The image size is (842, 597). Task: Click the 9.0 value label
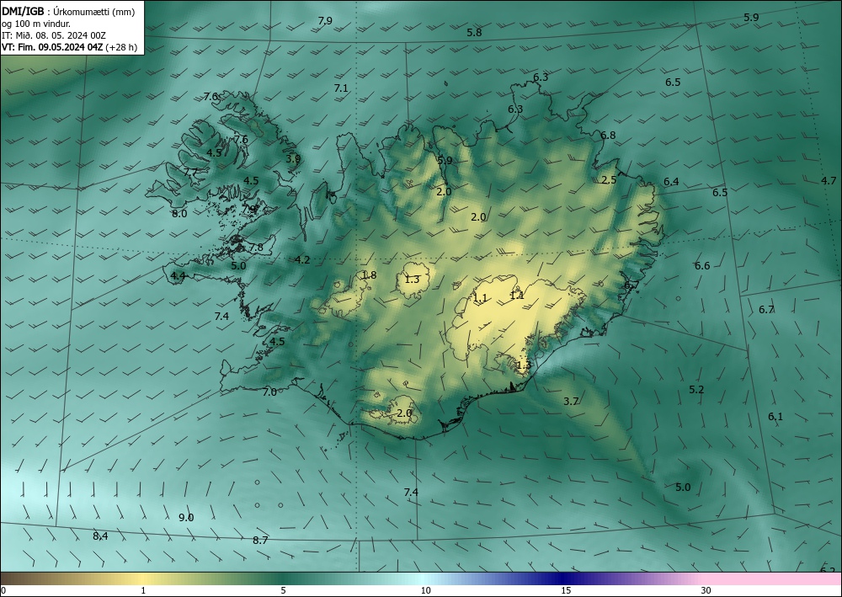click(x=186, y=518)
